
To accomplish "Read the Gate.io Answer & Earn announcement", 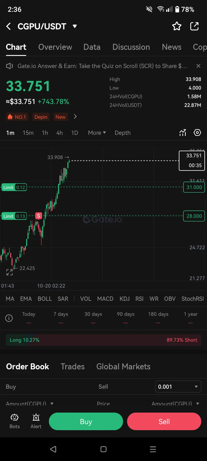I will pyautogui.click(x=102, y=66).
